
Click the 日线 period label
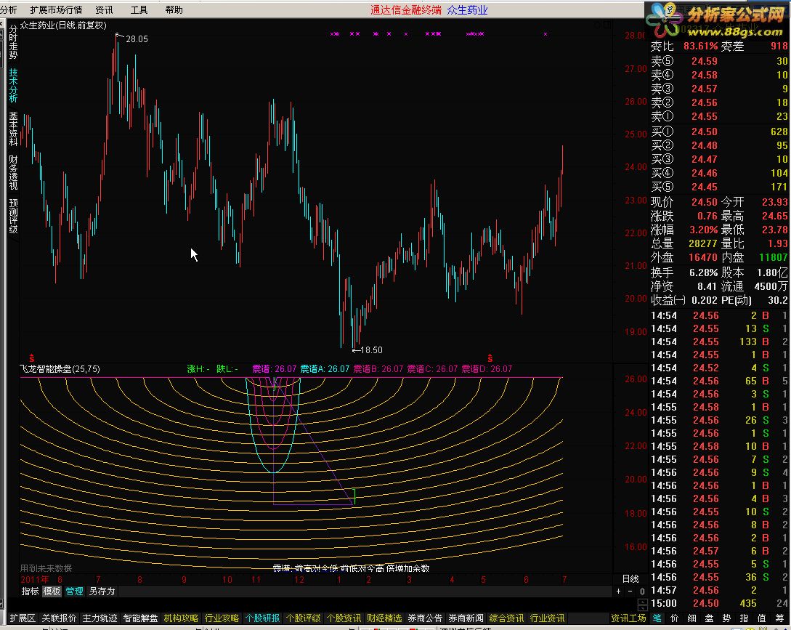(x=630, y=578)
